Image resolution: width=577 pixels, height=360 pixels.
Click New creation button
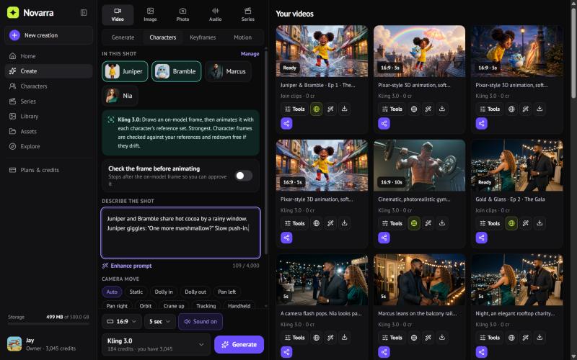click(x=48, y=35)
